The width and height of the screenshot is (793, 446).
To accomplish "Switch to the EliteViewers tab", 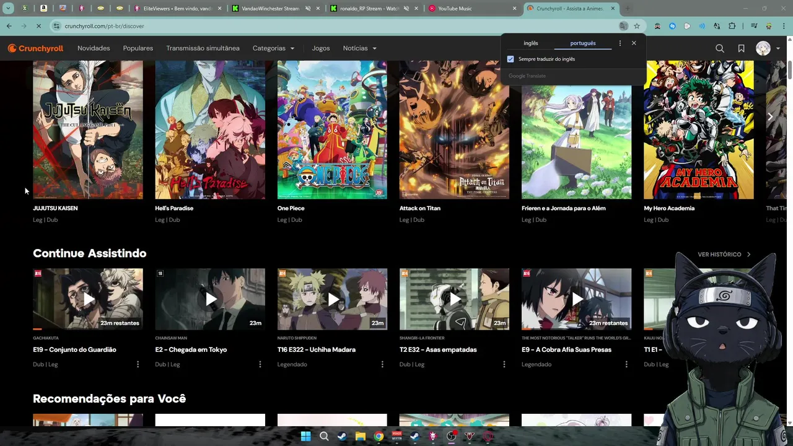I will coord(177,9).
